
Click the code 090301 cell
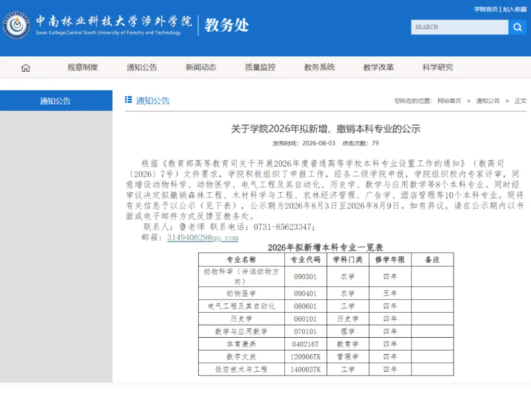pyautogui.click(x=305, y=277)
